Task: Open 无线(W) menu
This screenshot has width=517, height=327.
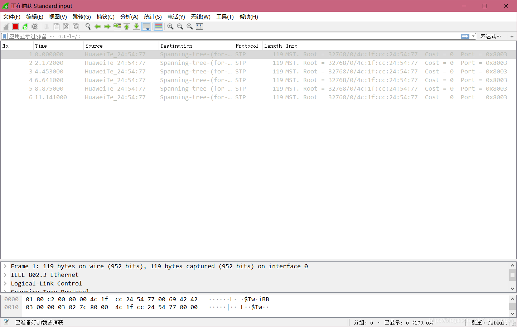Action: click(x=200, y=17)
